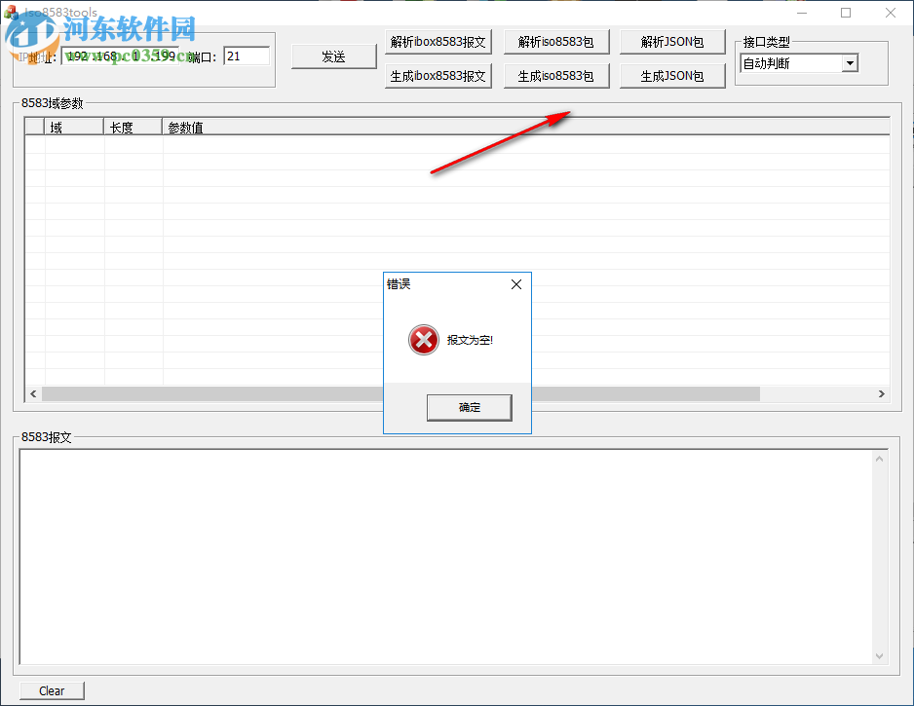Click the 发送 send button
This screenshot has height=706, width=914.
[x=333, y=56]
